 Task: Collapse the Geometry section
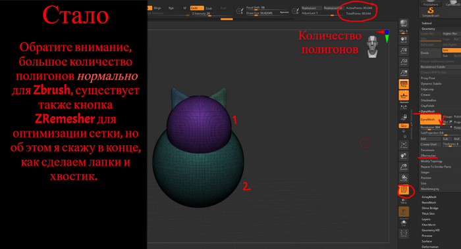click(x=428, y=29)
